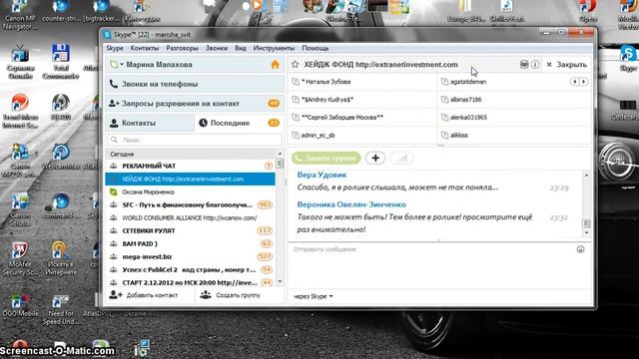Image resolution: width=639 pixels, height=359 pixels.
Task: Close the conversation with Закрыть
Action: tap(566, 64)
